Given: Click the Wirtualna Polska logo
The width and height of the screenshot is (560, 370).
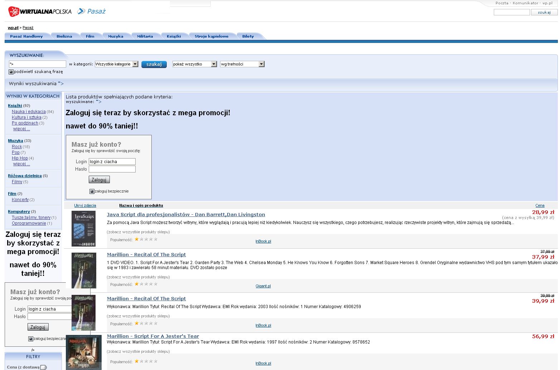Looking at the screenshot, I should pyautogui.click(x=40, y=11).
